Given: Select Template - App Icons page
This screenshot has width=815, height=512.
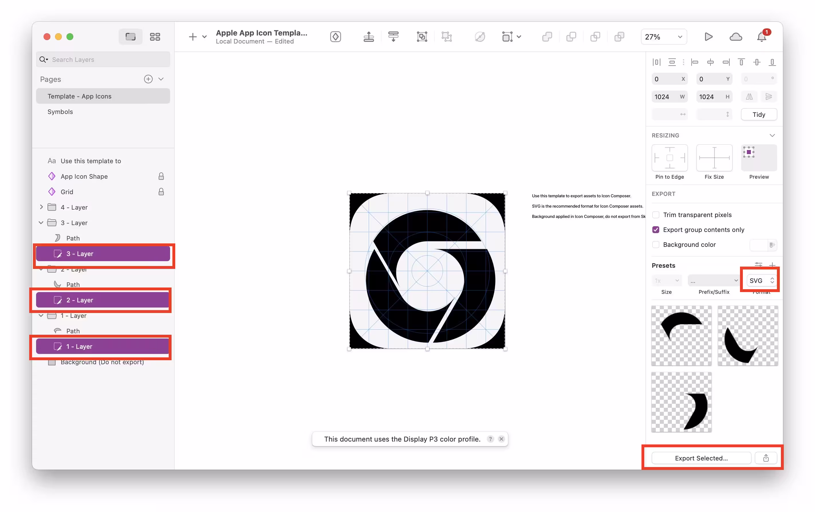Looking at the screenshot, I should [80, 96].
